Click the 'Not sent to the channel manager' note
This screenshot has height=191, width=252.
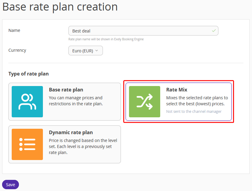194,111
